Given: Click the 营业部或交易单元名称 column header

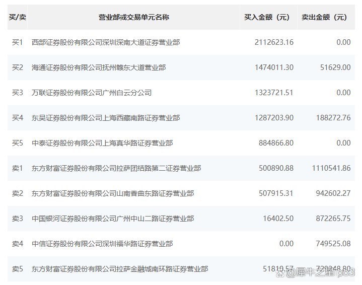Looking at the screenshot, I should (134, 17).
